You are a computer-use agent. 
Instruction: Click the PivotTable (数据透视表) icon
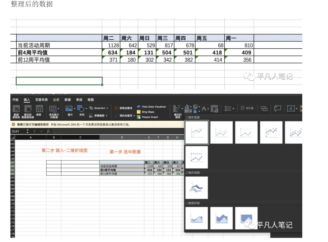tap(16, 109)
